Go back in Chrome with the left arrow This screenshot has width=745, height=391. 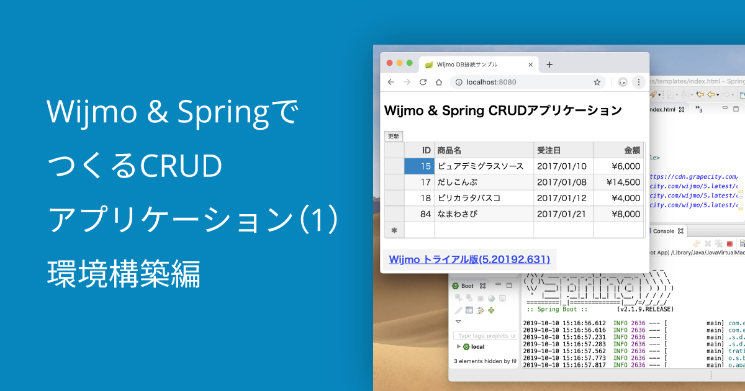click(390, 81)
